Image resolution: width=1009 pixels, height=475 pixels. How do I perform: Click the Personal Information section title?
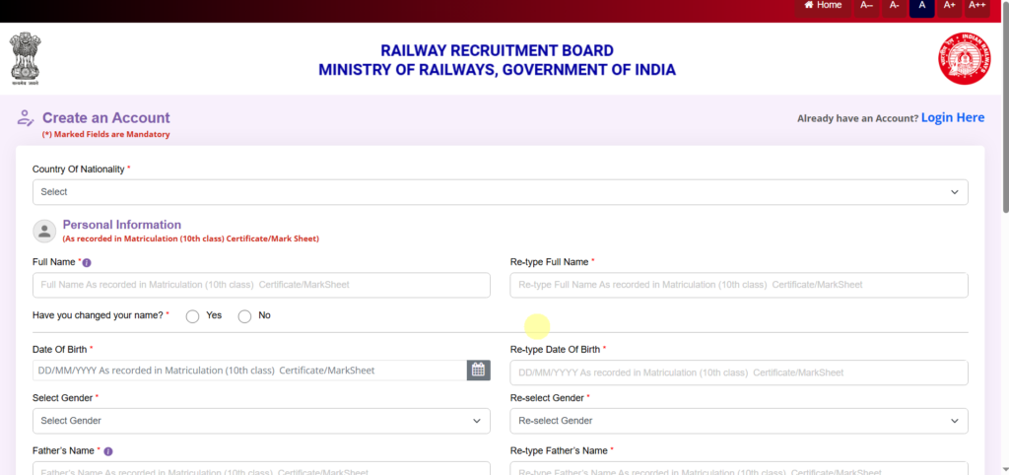121,225
